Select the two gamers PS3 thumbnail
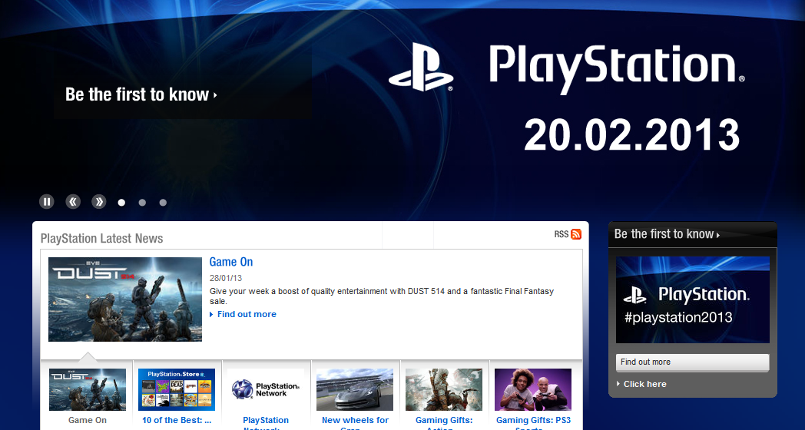Image resolution: width=805 pixels, height=430 pixels. [533, 389]
